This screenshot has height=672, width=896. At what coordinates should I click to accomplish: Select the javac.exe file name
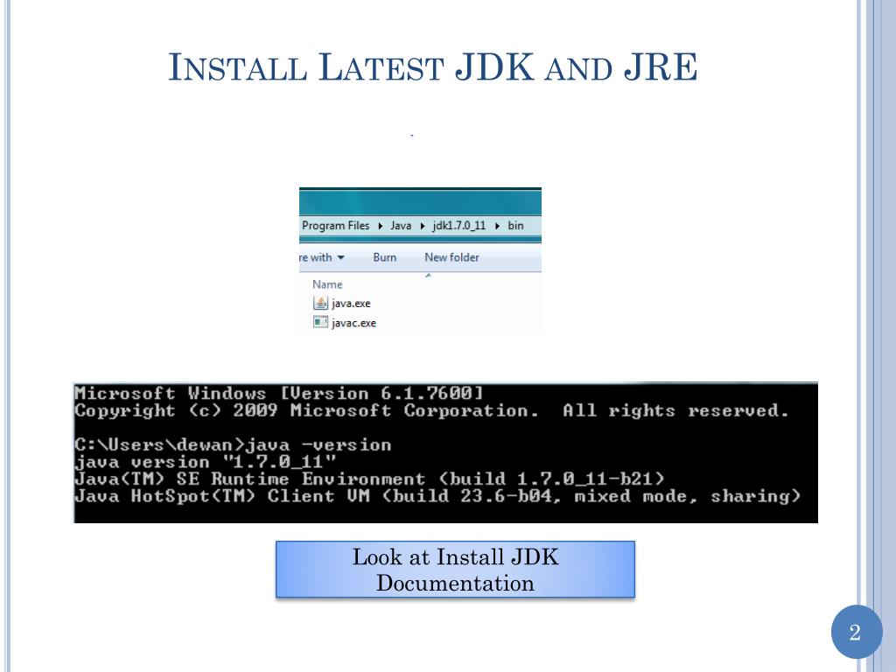(353, 323)
